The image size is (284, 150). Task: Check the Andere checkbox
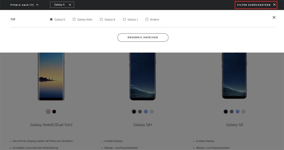click(147, 19)
